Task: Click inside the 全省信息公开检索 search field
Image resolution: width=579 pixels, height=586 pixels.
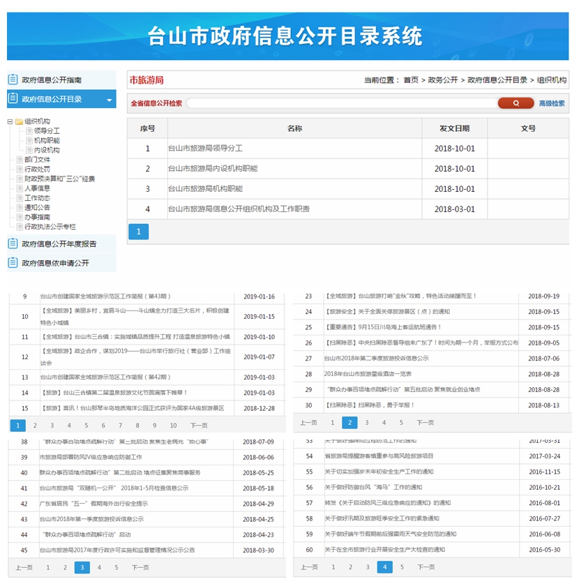Action: [340, 103]
